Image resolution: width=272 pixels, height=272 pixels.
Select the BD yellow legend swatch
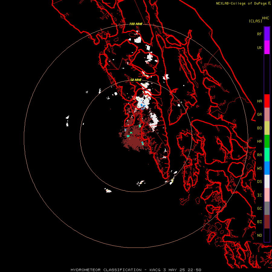(267, 128)
